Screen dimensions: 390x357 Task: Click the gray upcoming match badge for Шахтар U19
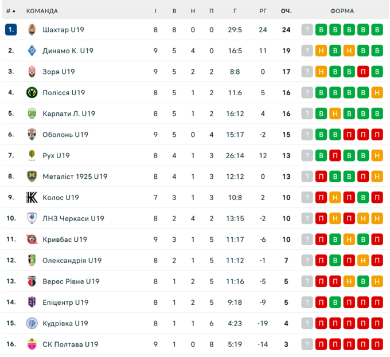pyautogui.click(x=307, y=30)
